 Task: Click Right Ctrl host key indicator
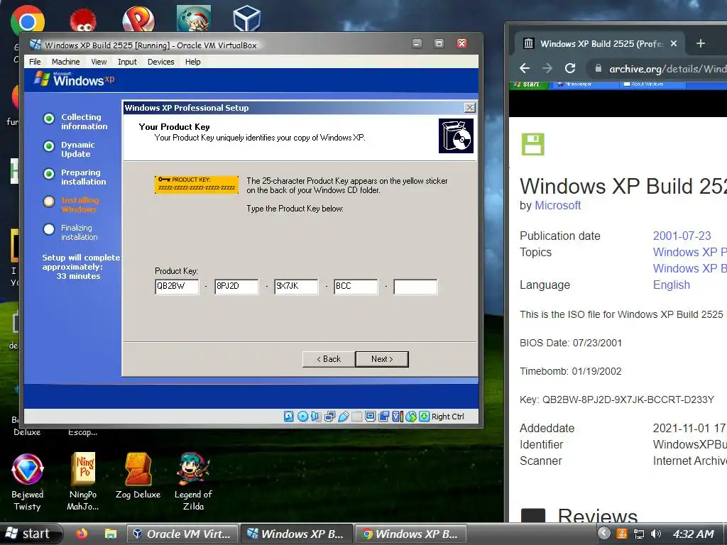pos(447,416)
